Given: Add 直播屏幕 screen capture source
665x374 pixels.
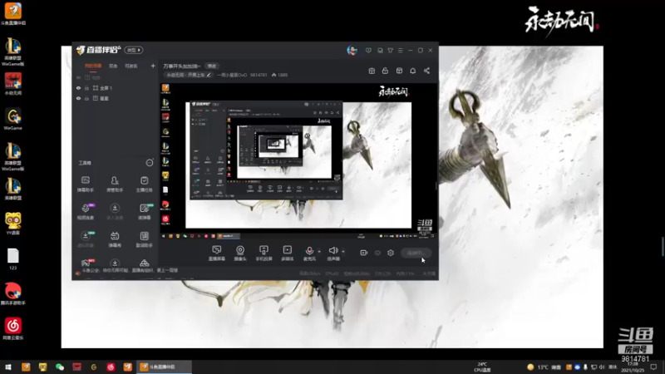Looking at the screenshot, I should [217, 253].
